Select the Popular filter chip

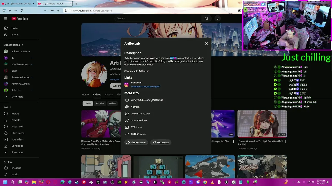point(100,103)
